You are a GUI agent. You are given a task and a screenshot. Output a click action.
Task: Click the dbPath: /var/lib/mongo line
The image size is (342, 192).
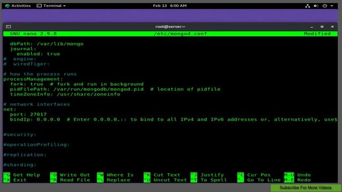(x=46, y=44)
